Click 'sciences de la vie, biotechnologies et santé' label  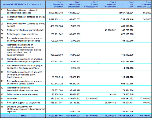24,40
